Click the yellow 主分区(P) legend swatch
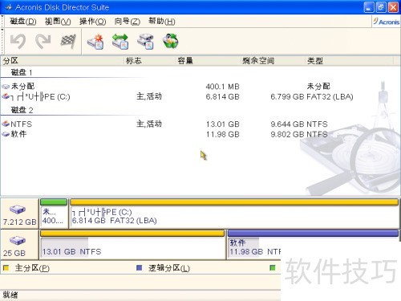This screenshot has height=301, width=401. [x=6, y=267]
